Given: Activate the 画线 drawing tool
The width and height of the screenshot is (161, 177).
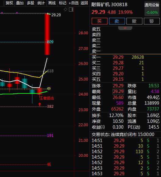Looking at the screenshot, I should point(52,3).
